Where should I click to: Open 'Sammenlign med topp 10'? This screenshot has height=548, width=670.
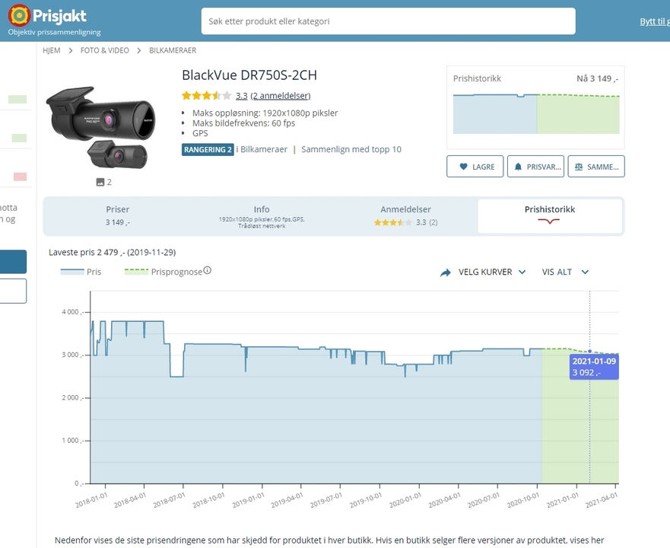[x=351, y=149]
